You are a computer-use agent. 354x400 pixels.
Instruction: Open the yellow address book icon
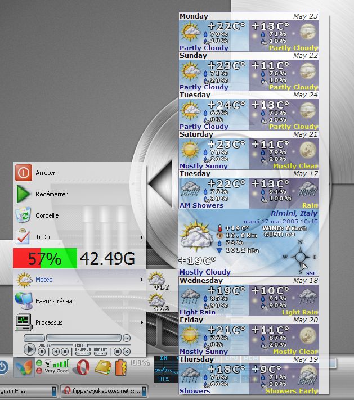point(102,367)
